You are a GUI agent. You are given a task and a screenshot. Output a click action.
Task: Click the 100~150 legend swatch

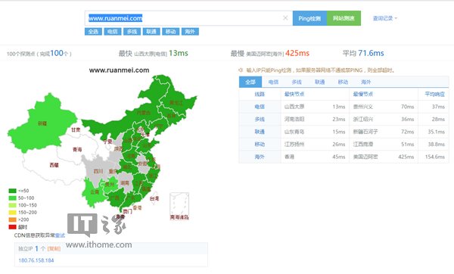12,205
